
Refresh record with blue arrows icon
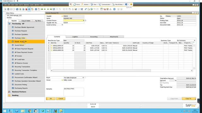tap(54, 9)
